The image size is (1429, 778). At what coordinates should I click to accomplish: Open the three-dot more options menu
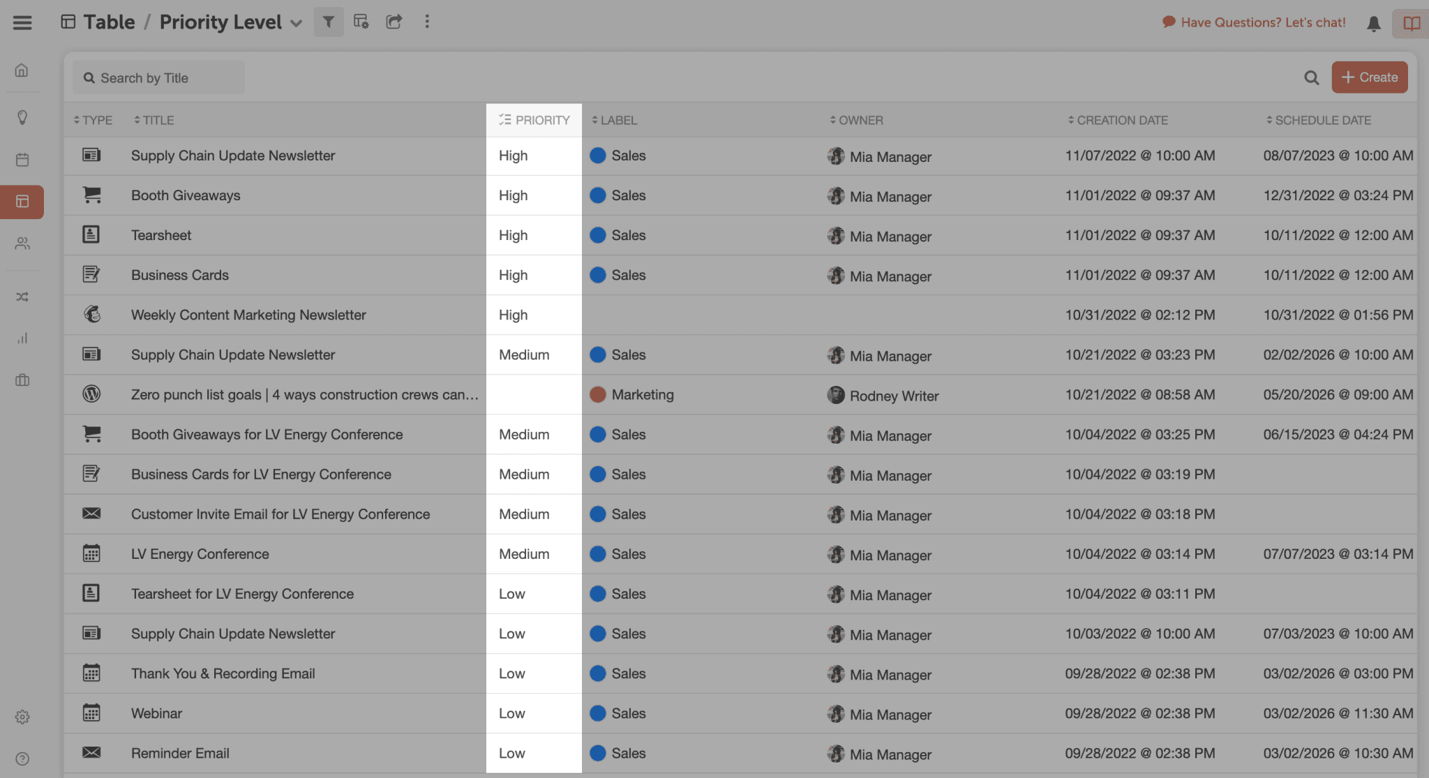[x=427, y=22]
